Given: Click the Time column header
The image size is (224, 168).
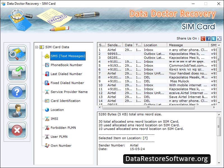Looking at the screenshot, I should click(138, 45).
